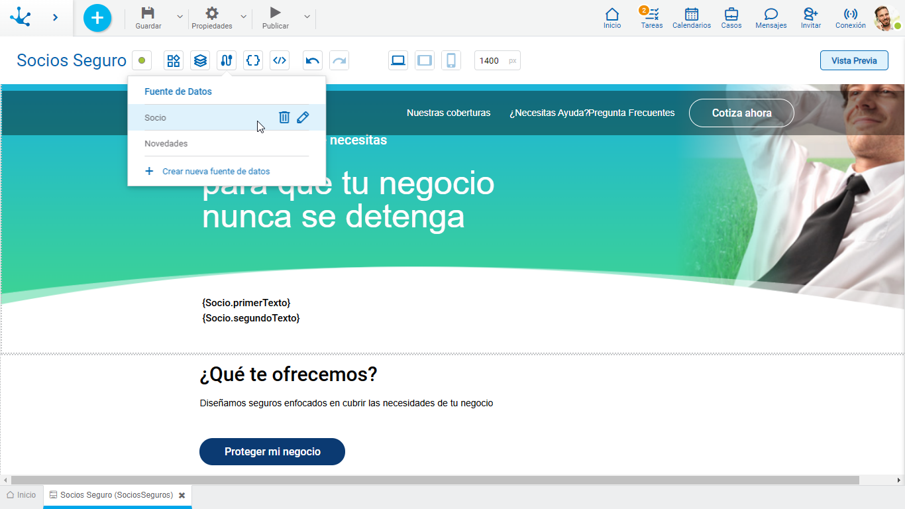Switch to the Inicio bottom tab
Viewport: 905px width, 509px height.
pos(22,495)
